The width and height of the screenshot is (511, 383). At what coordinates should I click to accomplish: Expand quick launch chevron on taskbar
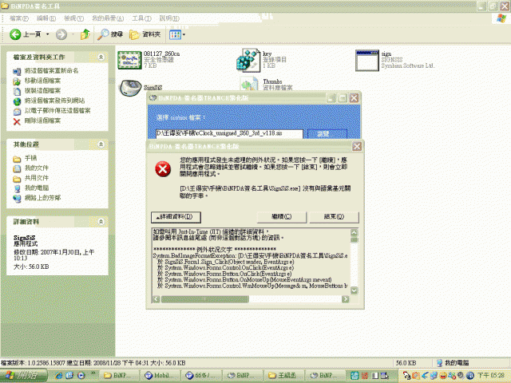(x=93, y=373)
